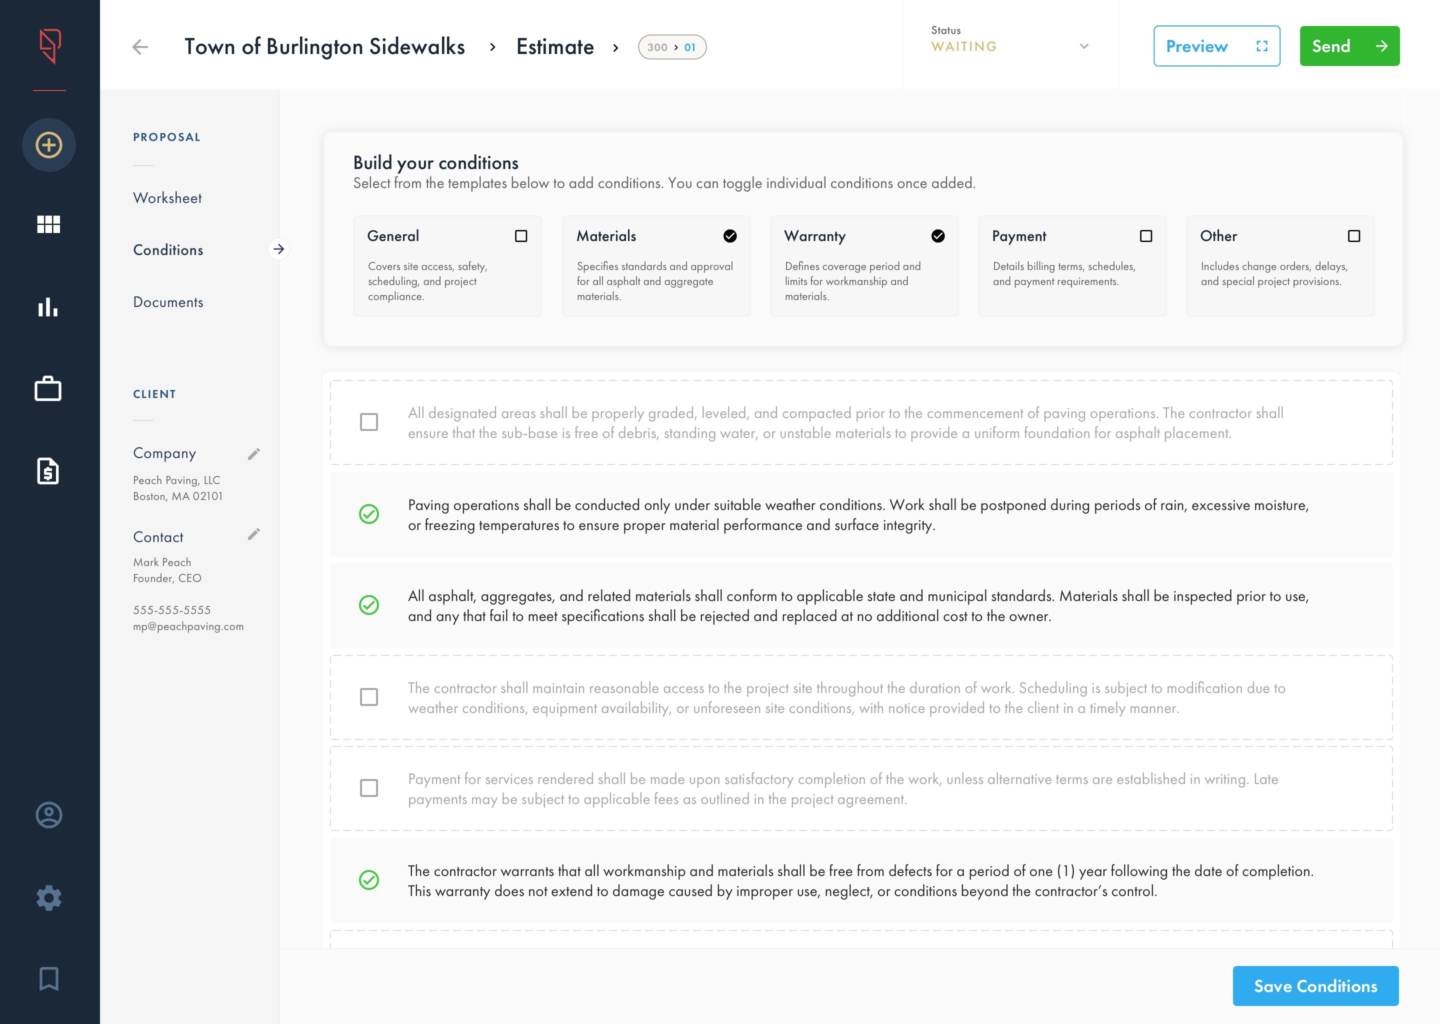This screenshot has height=1024, width=1440.
Task: Open the grid dashboard icon in sidebar
Action: coord(48,224)
